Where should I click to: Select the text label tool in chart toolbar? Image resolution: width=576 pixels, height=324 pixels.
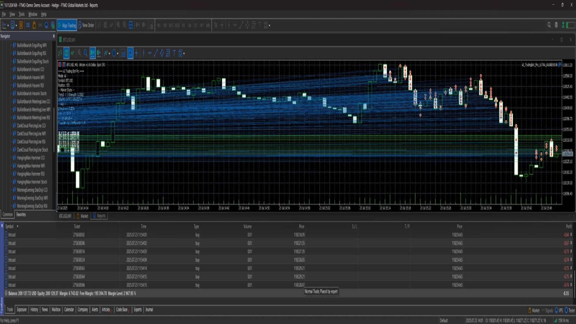pos(174,53)
